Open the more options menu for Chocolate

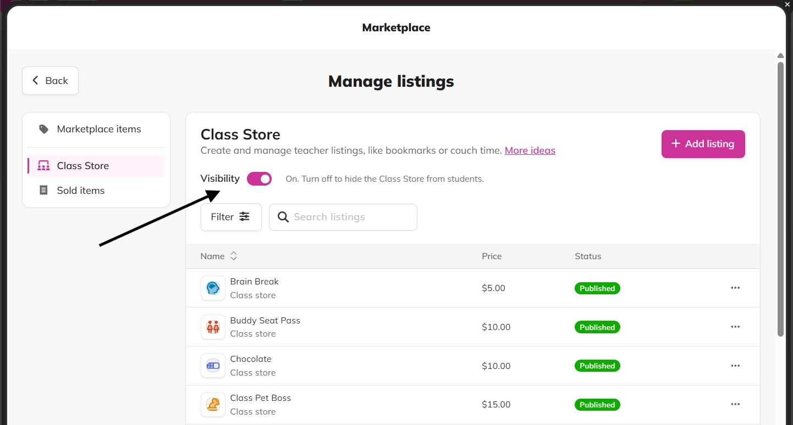(735, 366)
